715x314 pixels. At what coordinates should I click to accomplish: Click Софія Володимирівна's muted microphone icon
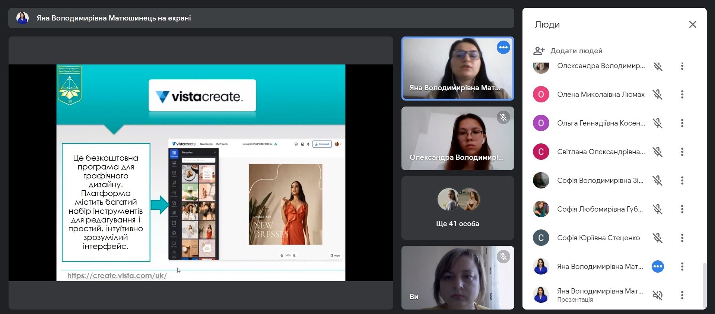pos(658,181)
